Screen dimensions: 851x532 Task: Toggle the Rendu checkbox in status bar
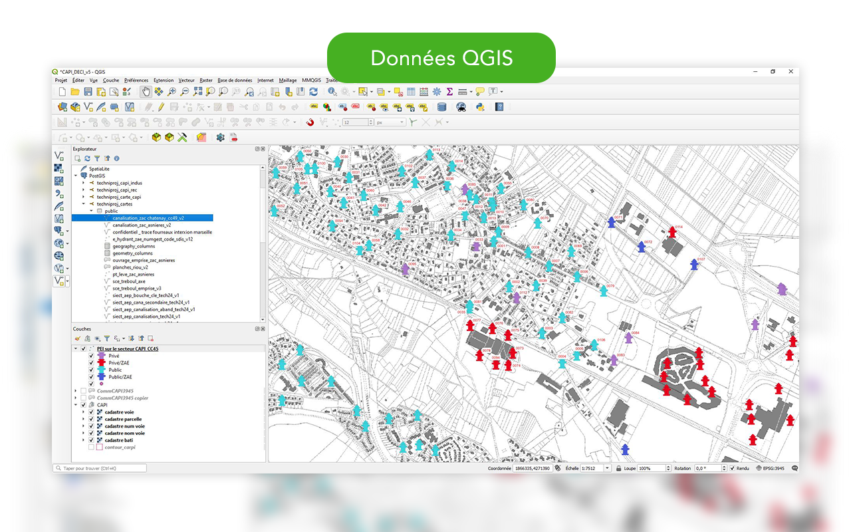pos(733,468)
